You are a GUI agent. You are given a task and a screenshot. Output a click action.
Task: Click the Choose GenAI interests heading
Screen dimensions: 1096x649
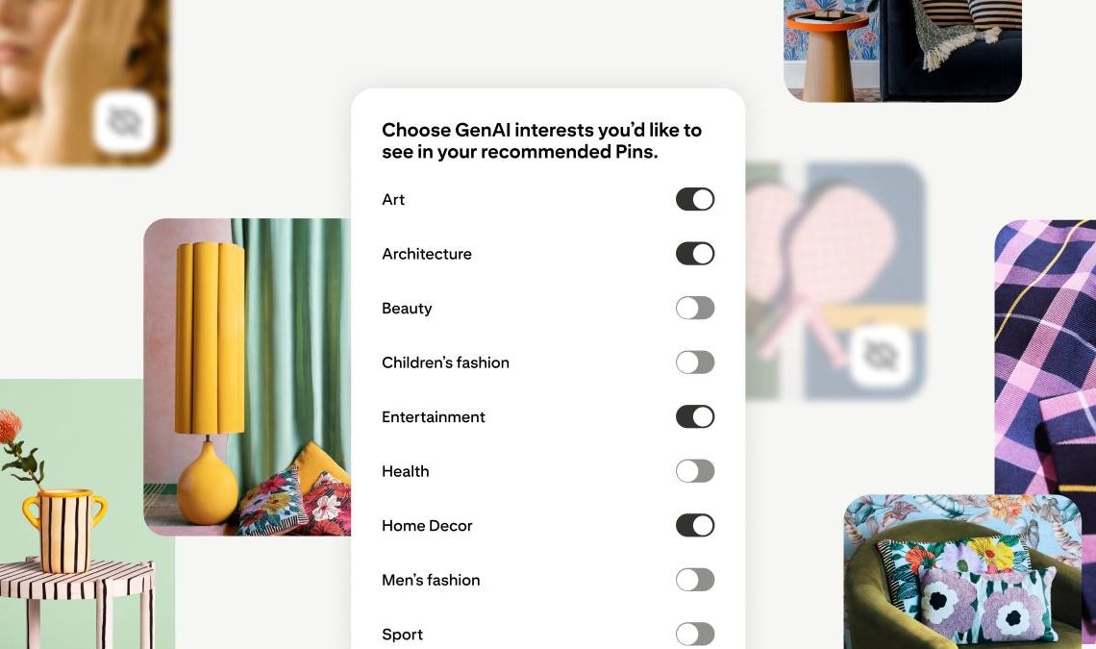[541, 140]
